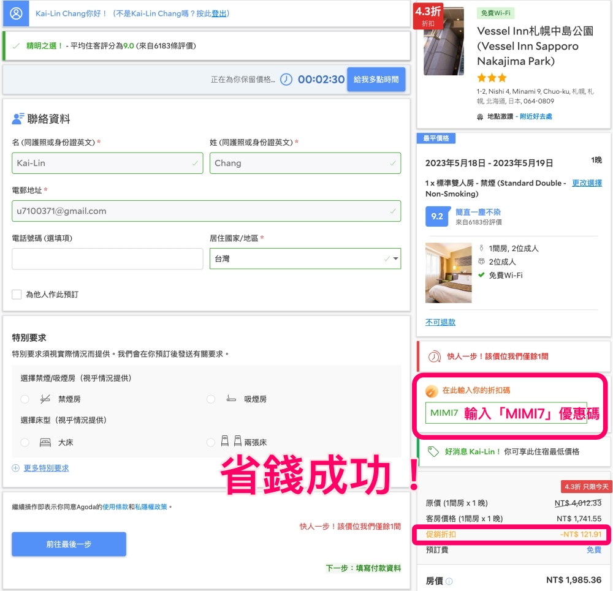Select the 禁煙房 radio button
The height and width of the screenshot is (591, 613).
click(x=25, y=399)
